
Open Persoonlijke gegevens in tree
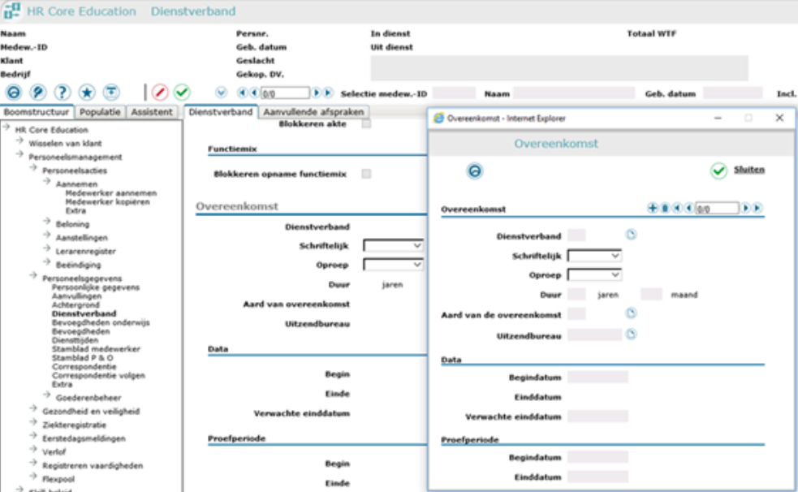point(96,287)
